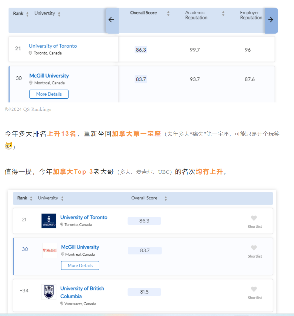
Task: Click the Montreal location pin in bottom table
Action: [x=63, y=254]
